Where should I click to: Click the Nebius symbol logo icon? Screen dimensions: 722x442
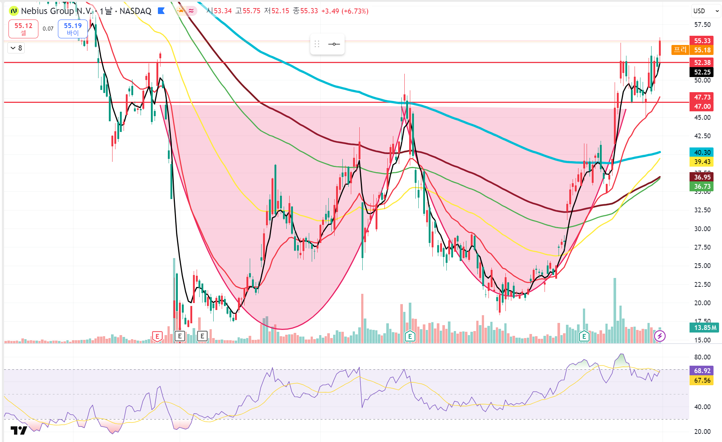[14, 11]
